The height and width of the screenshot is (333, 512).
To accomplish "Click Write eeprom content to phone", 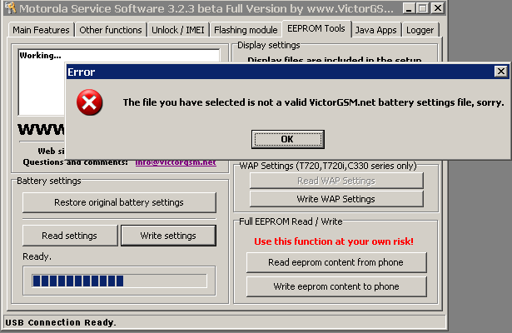I will (336, 286).
